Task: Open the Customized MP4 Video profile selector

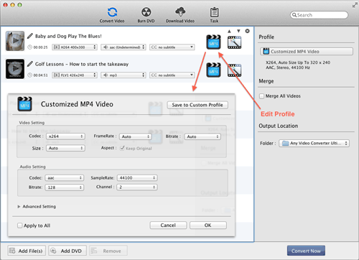Action: point(307,51)
